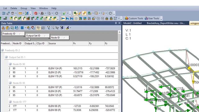
Task: Click the brown brick solid icon in second toolbar
Action: (28, 19)
